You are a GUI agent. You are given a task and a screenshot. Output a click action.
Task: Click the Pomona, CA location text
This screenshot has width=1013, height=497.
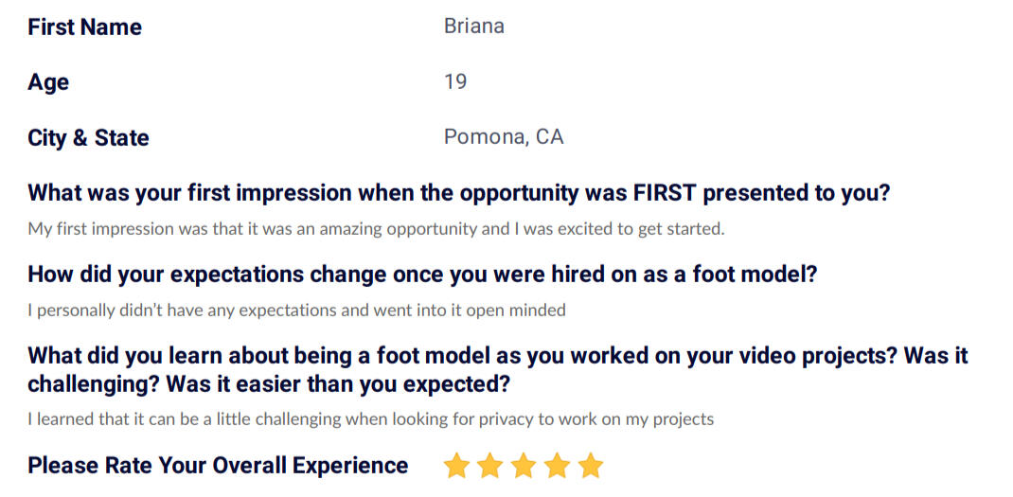504,137
